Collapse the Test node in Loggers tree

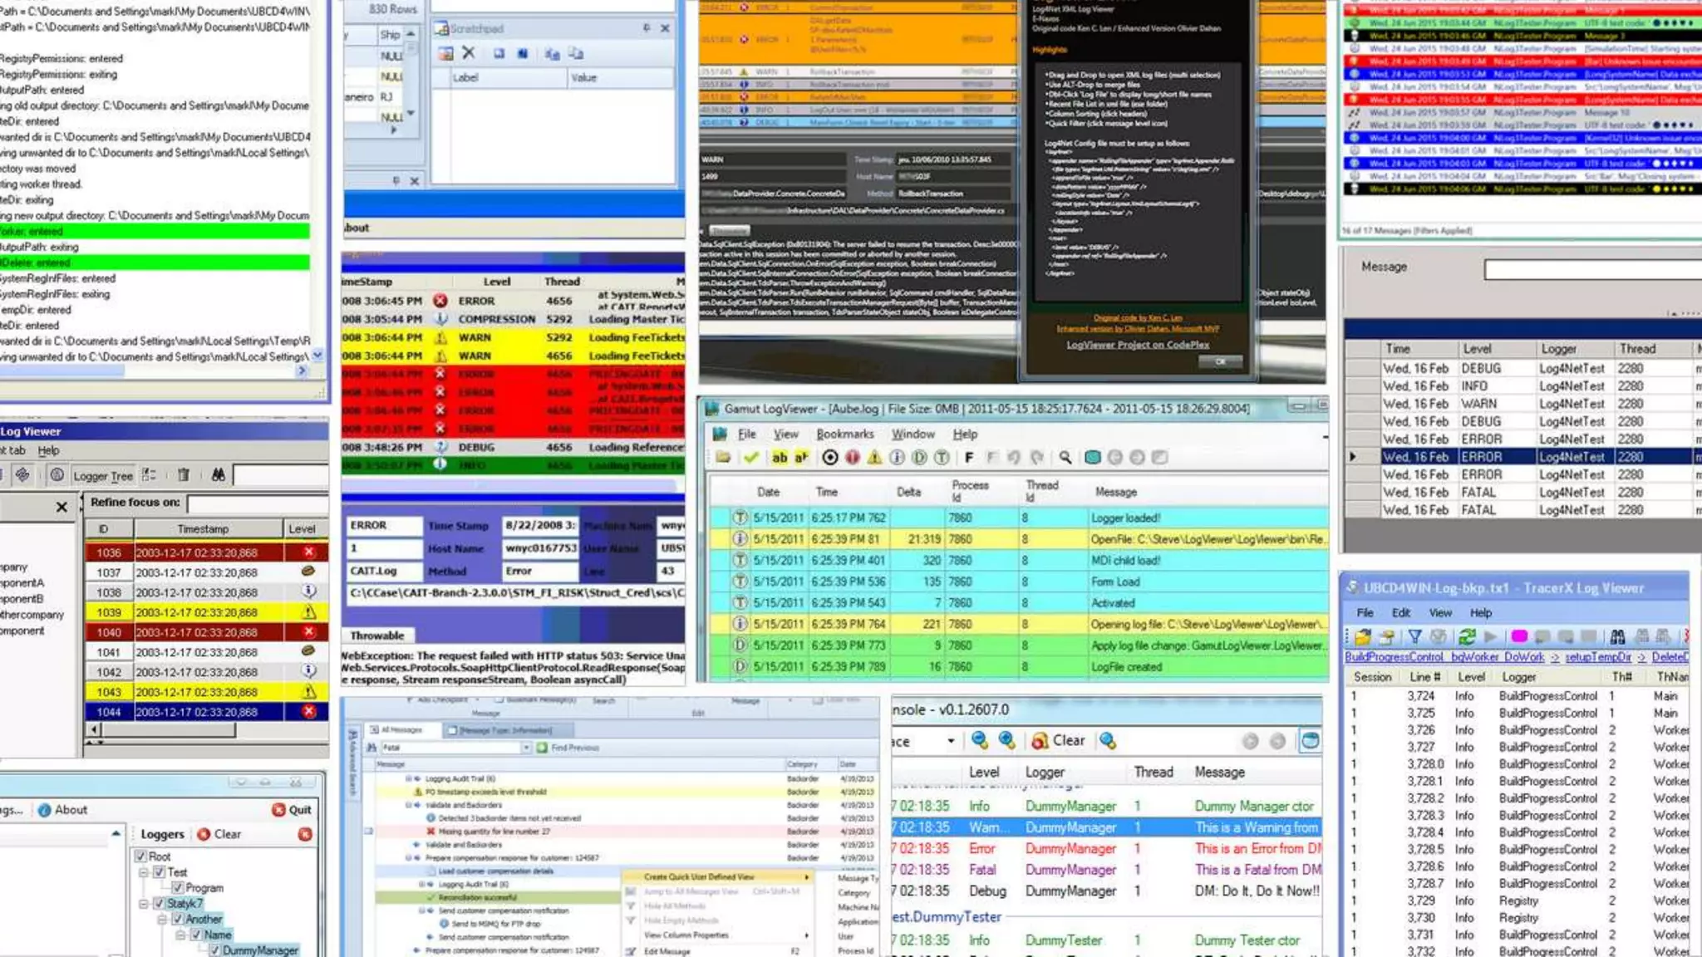pyautogui.click(x=144, y=872)
